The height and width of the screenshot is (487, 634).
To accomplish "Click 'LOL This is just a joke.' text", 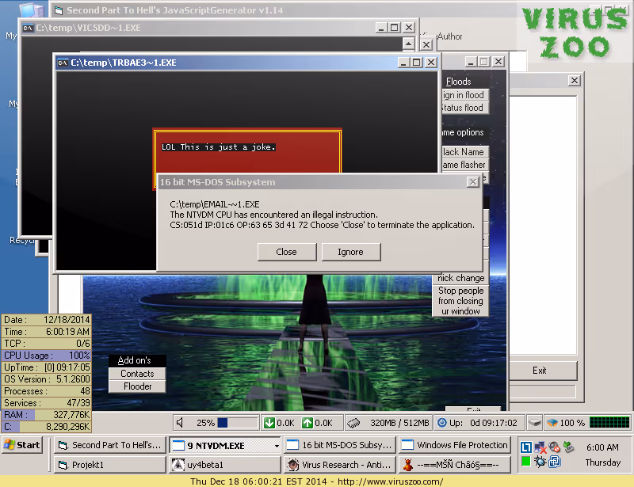I will pyautogui.click(x=219, y=147).
